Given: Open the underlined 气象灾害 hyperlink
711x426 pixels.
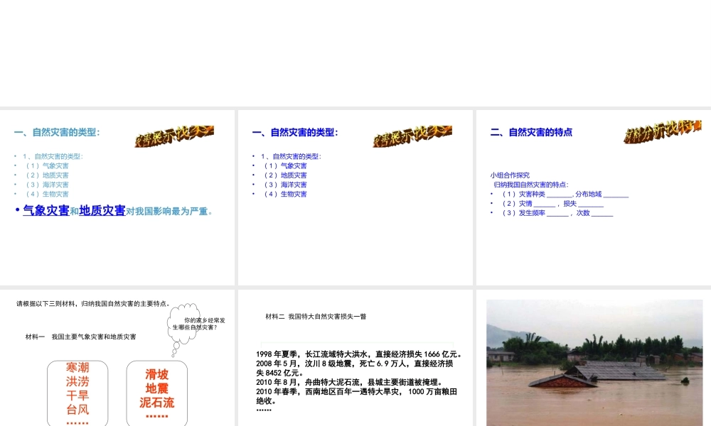Looking at the screenshot, I should (x=46, y=210).
